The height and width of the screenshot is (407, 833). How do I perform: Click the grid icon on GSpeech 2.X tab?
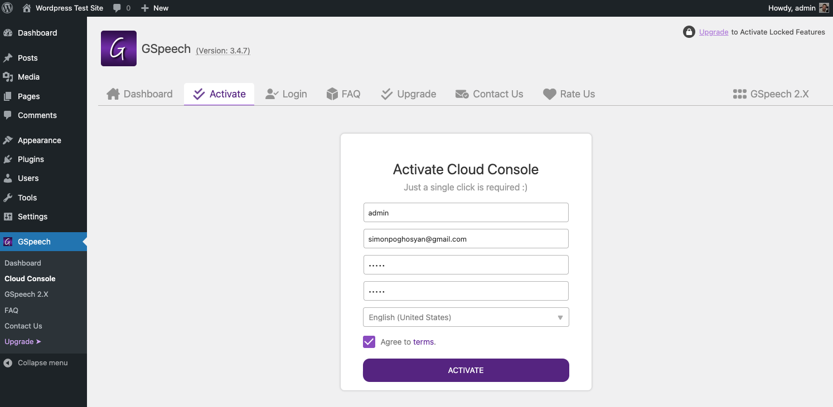click(x=740, y=94)
